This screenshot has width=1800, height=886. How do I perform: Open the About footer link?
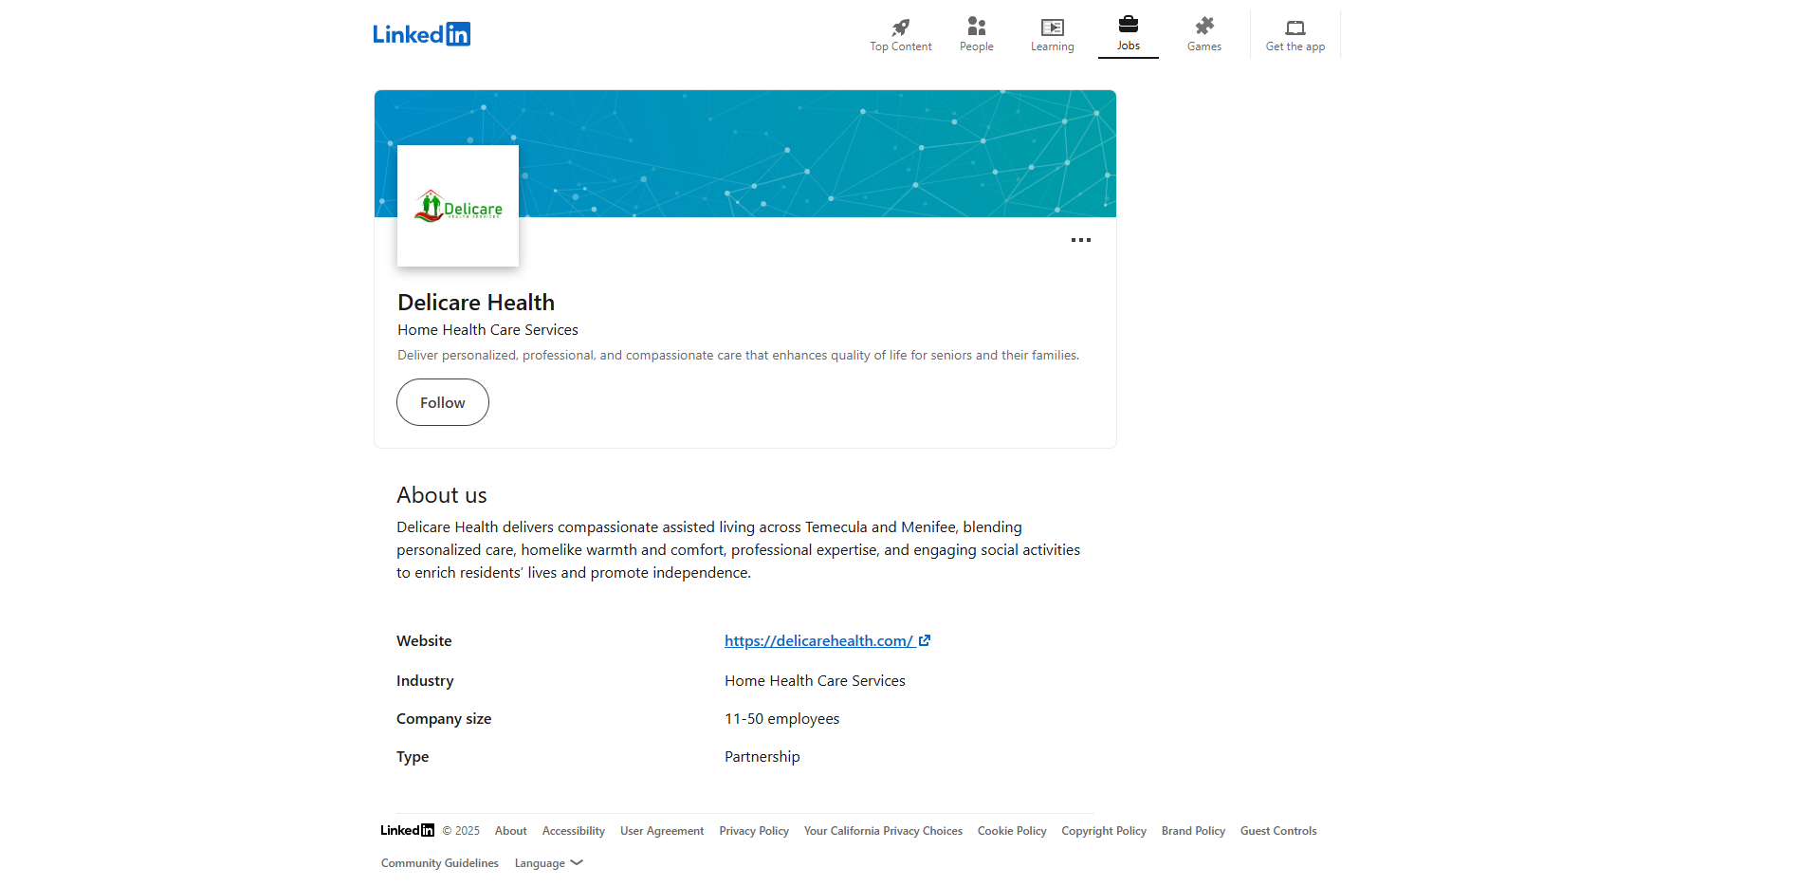(510, 831)
